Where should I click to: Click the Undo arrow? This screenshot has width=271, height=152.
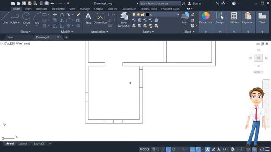[53, 3]
